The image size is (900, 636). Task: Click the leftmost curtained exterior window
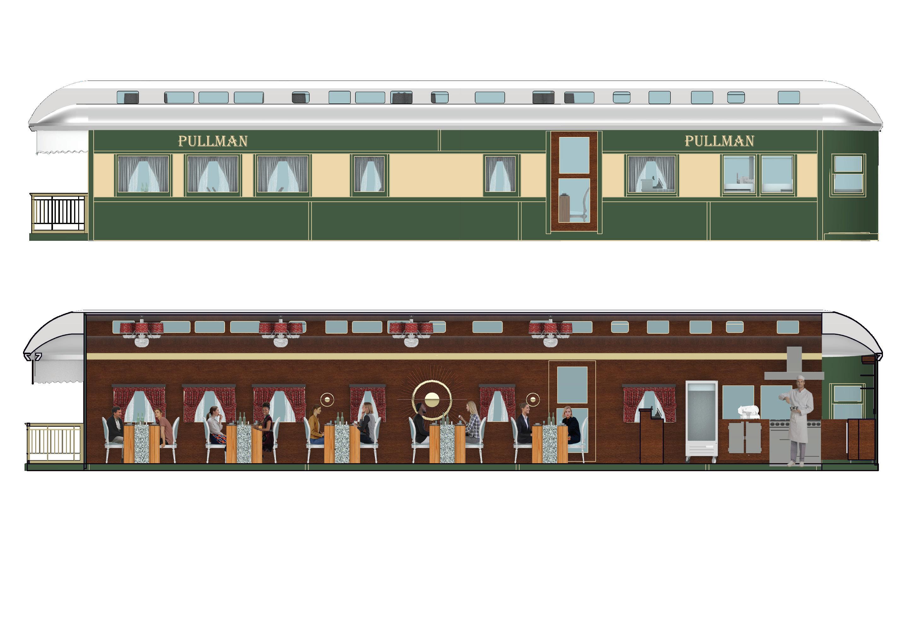tap(143, 174)
